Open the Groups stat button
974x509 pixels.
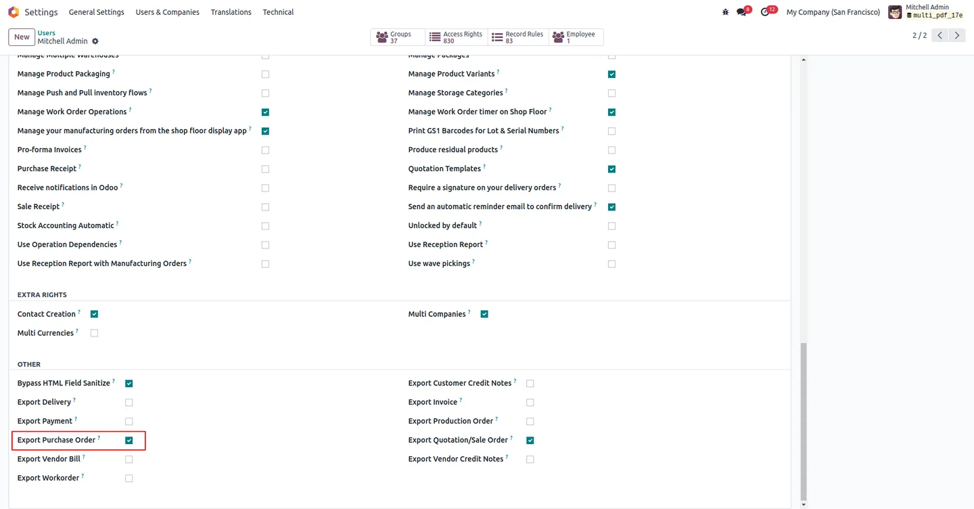tap(398, 37)
